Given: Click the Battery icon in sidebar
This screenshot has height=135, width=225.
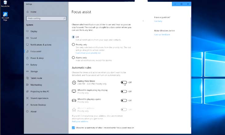Looking at the screenshot, I should [27, 65].
